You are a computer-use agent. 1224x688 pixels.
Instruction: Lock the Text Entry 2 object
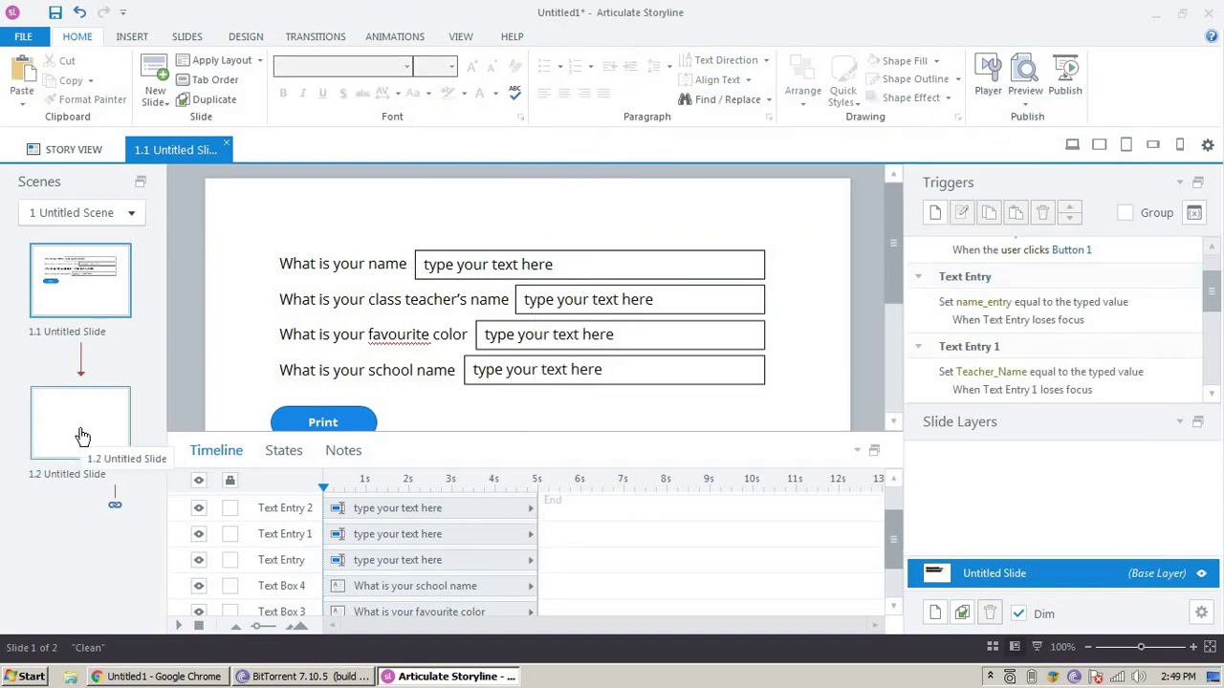coord(229,508)
